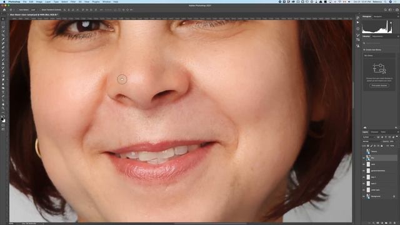Click the Add layer style fx icon

[x=374, y=222]
